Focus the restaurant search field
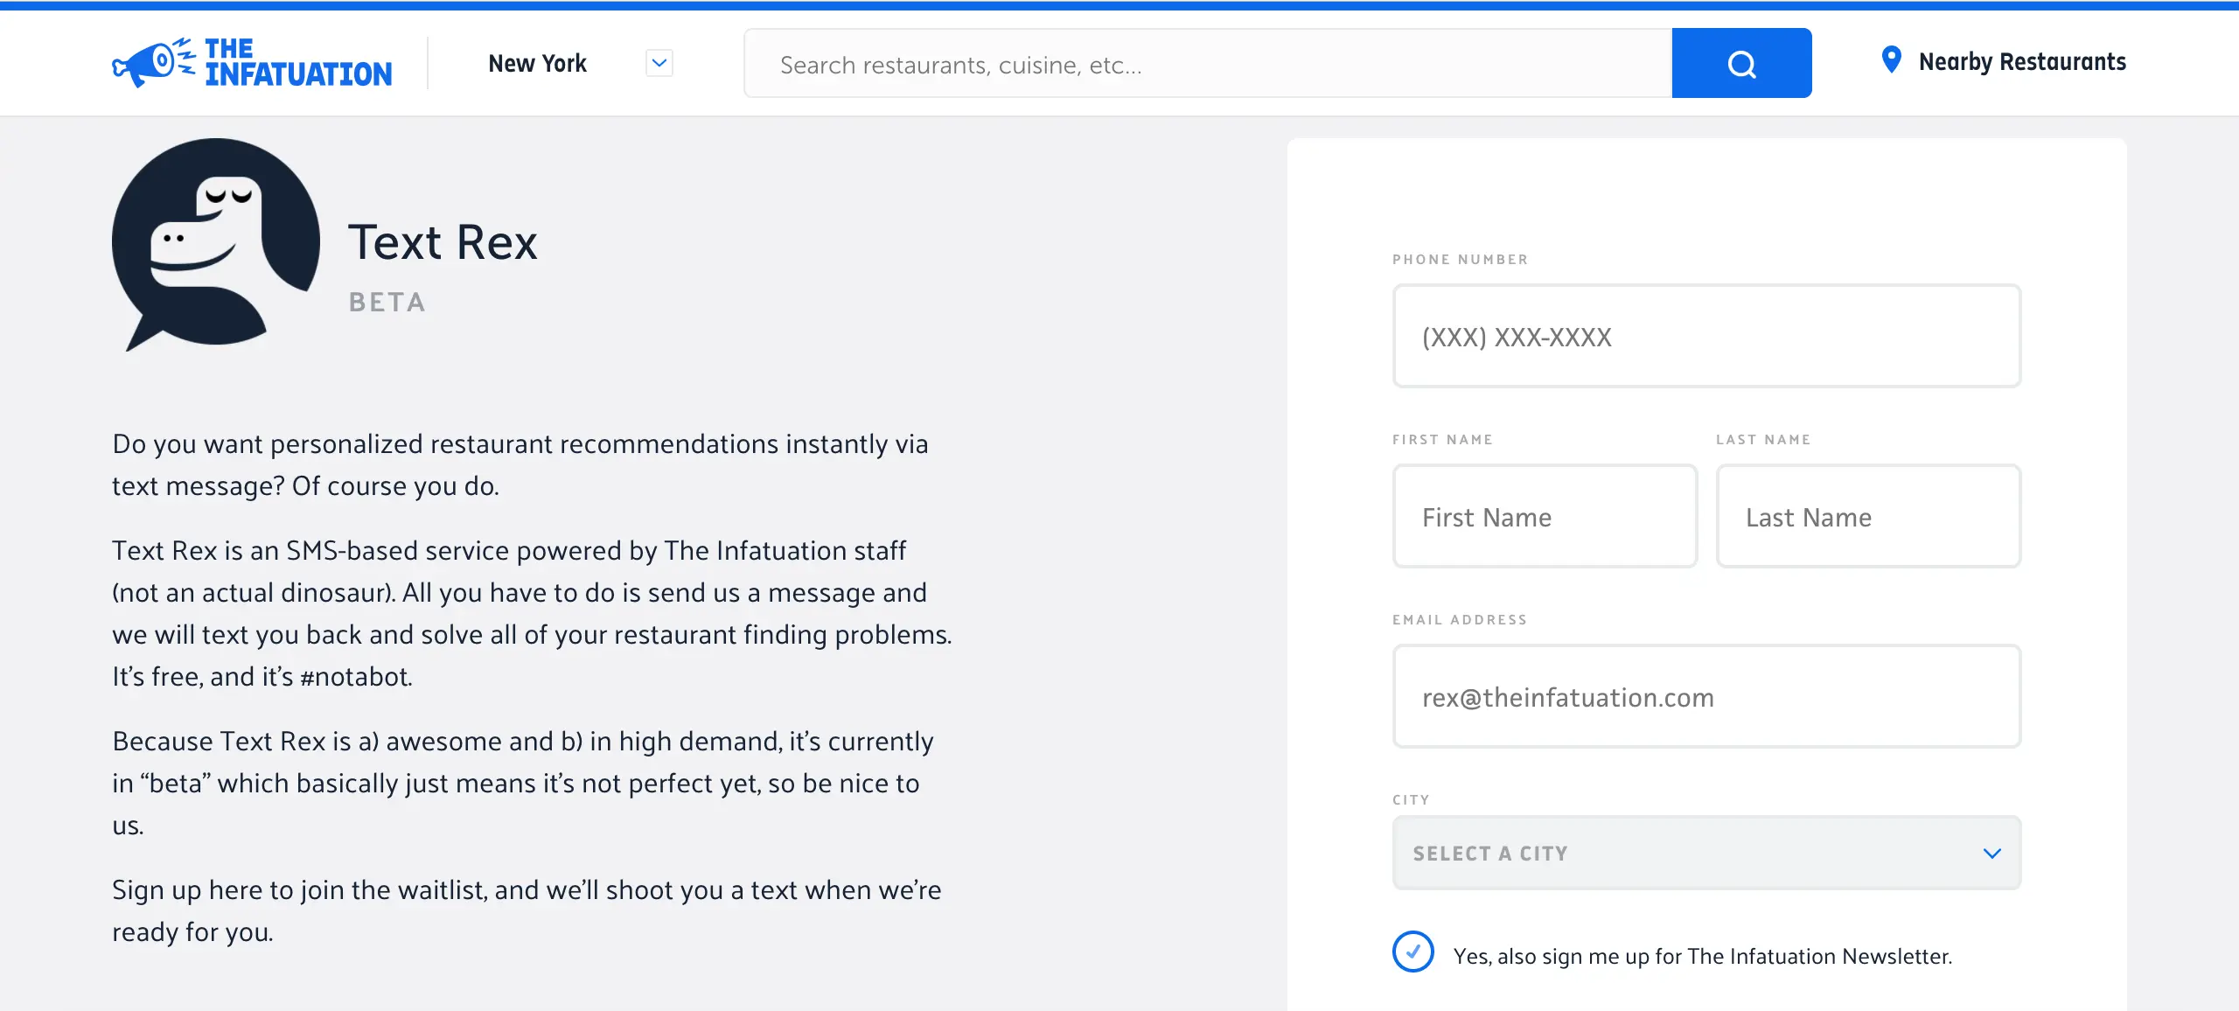 (x=1208, y=63)
